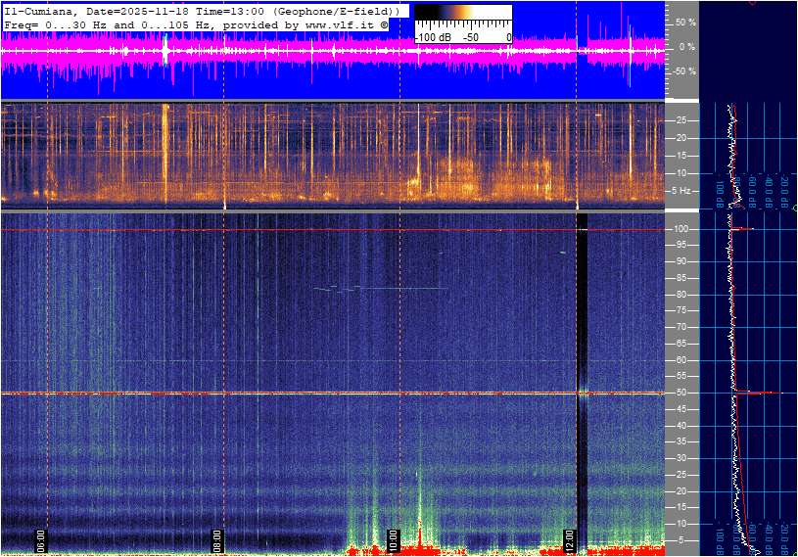This screenshot has width=798, height=557.
Task: Click the 06:00 time marker label
Action: tap(41, 539)
